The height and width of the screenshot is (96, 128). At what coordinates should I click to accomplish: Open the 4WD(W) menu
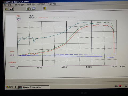[x=41, y=4]
